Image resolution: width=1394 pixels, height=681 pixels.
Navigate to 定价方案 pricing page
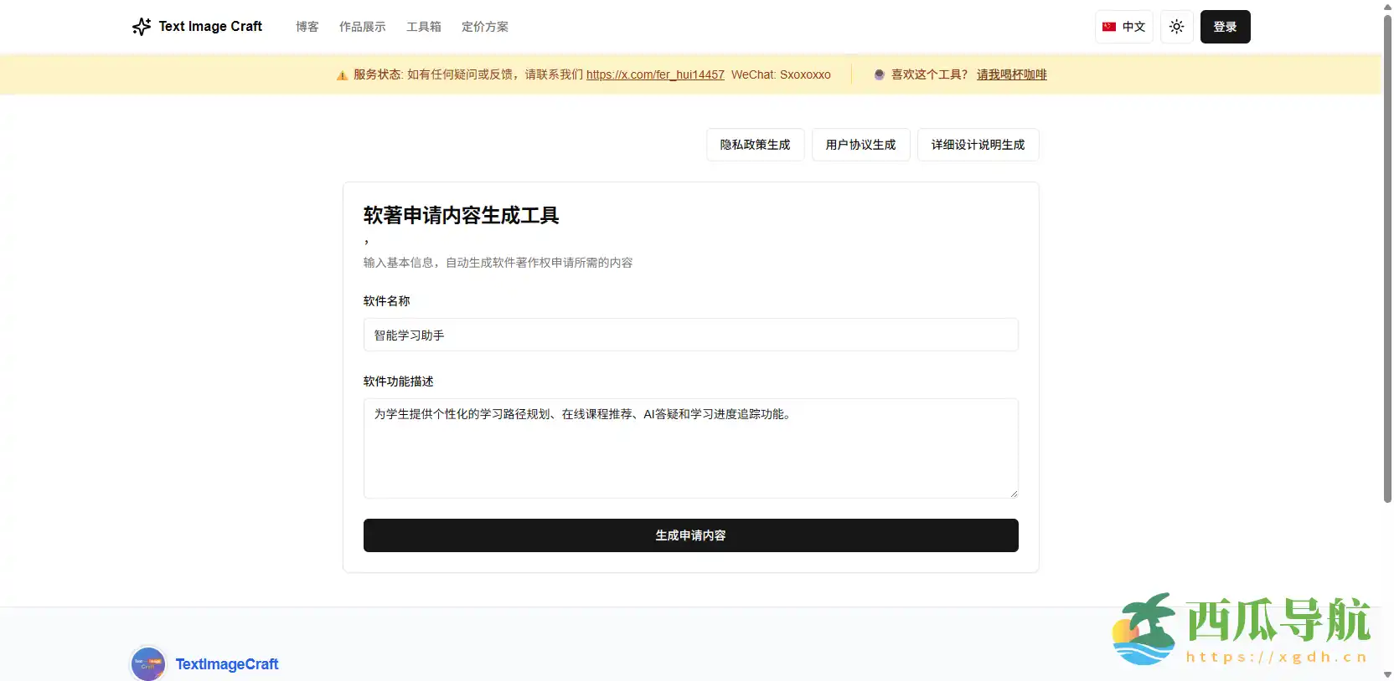(484, 27)
